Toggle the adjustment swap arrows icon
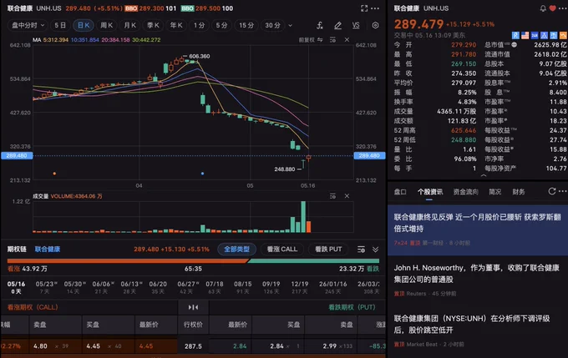This screenshot has width=568, height=358. click(320, 40)
